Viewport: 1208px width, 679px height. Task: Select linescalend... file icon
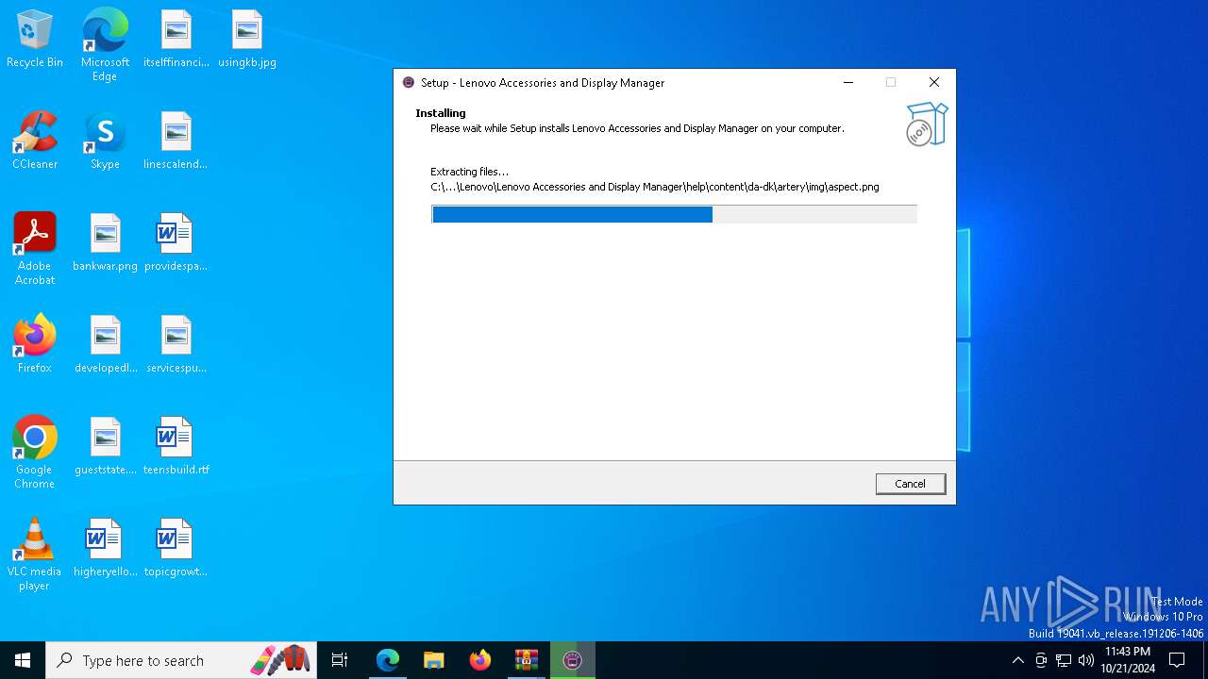pos(176,141)
